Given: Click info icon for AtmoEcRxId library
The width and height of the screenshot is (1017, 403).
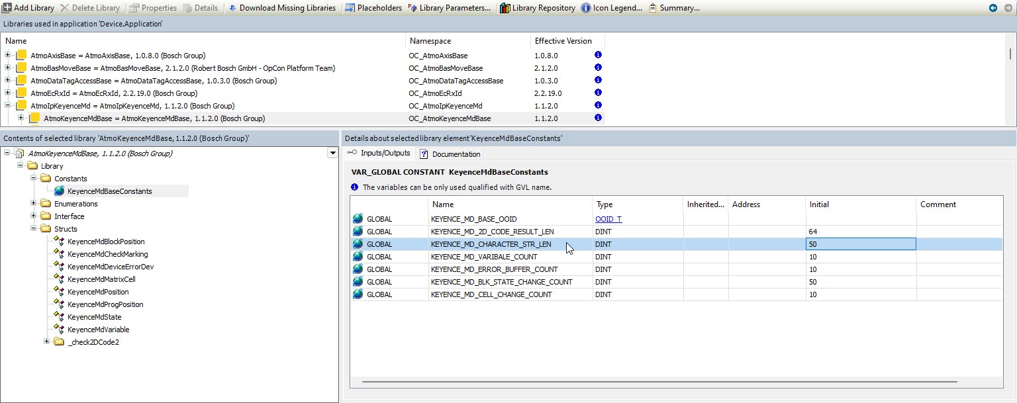Looking at the screenshot, I should tap(598, 93).
